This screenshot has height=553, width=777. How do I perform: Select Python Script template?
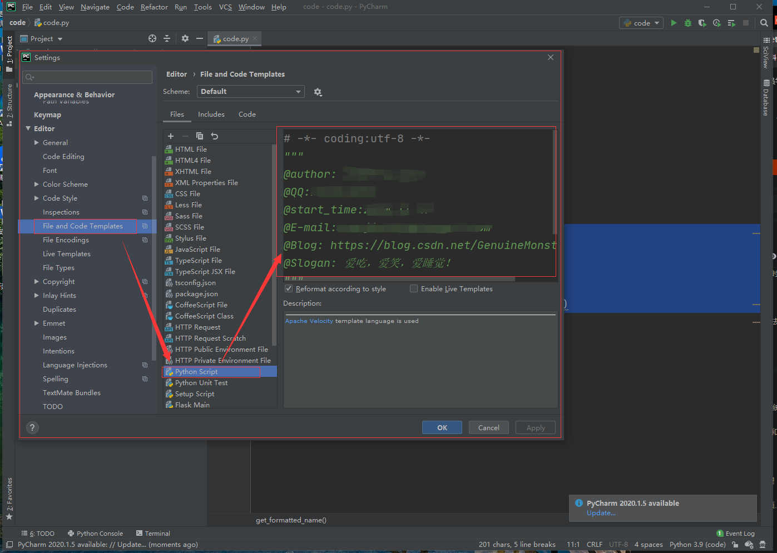pyautogui.click(x=220, y=372)
